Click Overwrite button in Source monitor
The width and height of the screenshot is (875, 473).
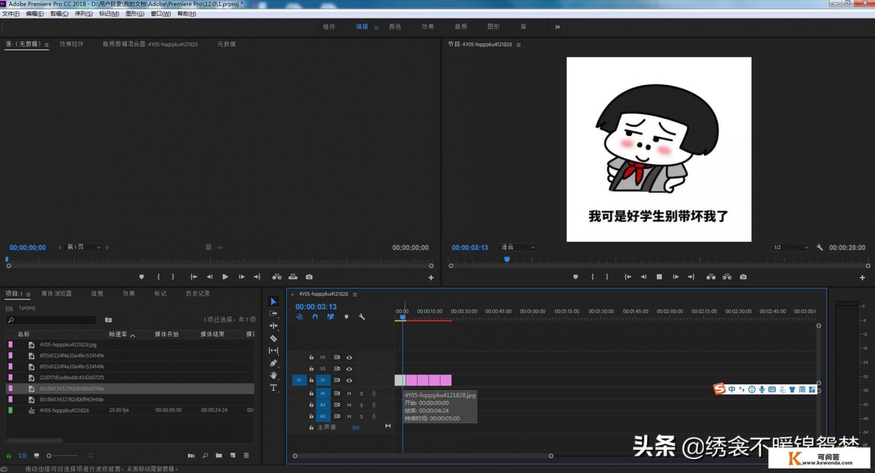point(293,277)
